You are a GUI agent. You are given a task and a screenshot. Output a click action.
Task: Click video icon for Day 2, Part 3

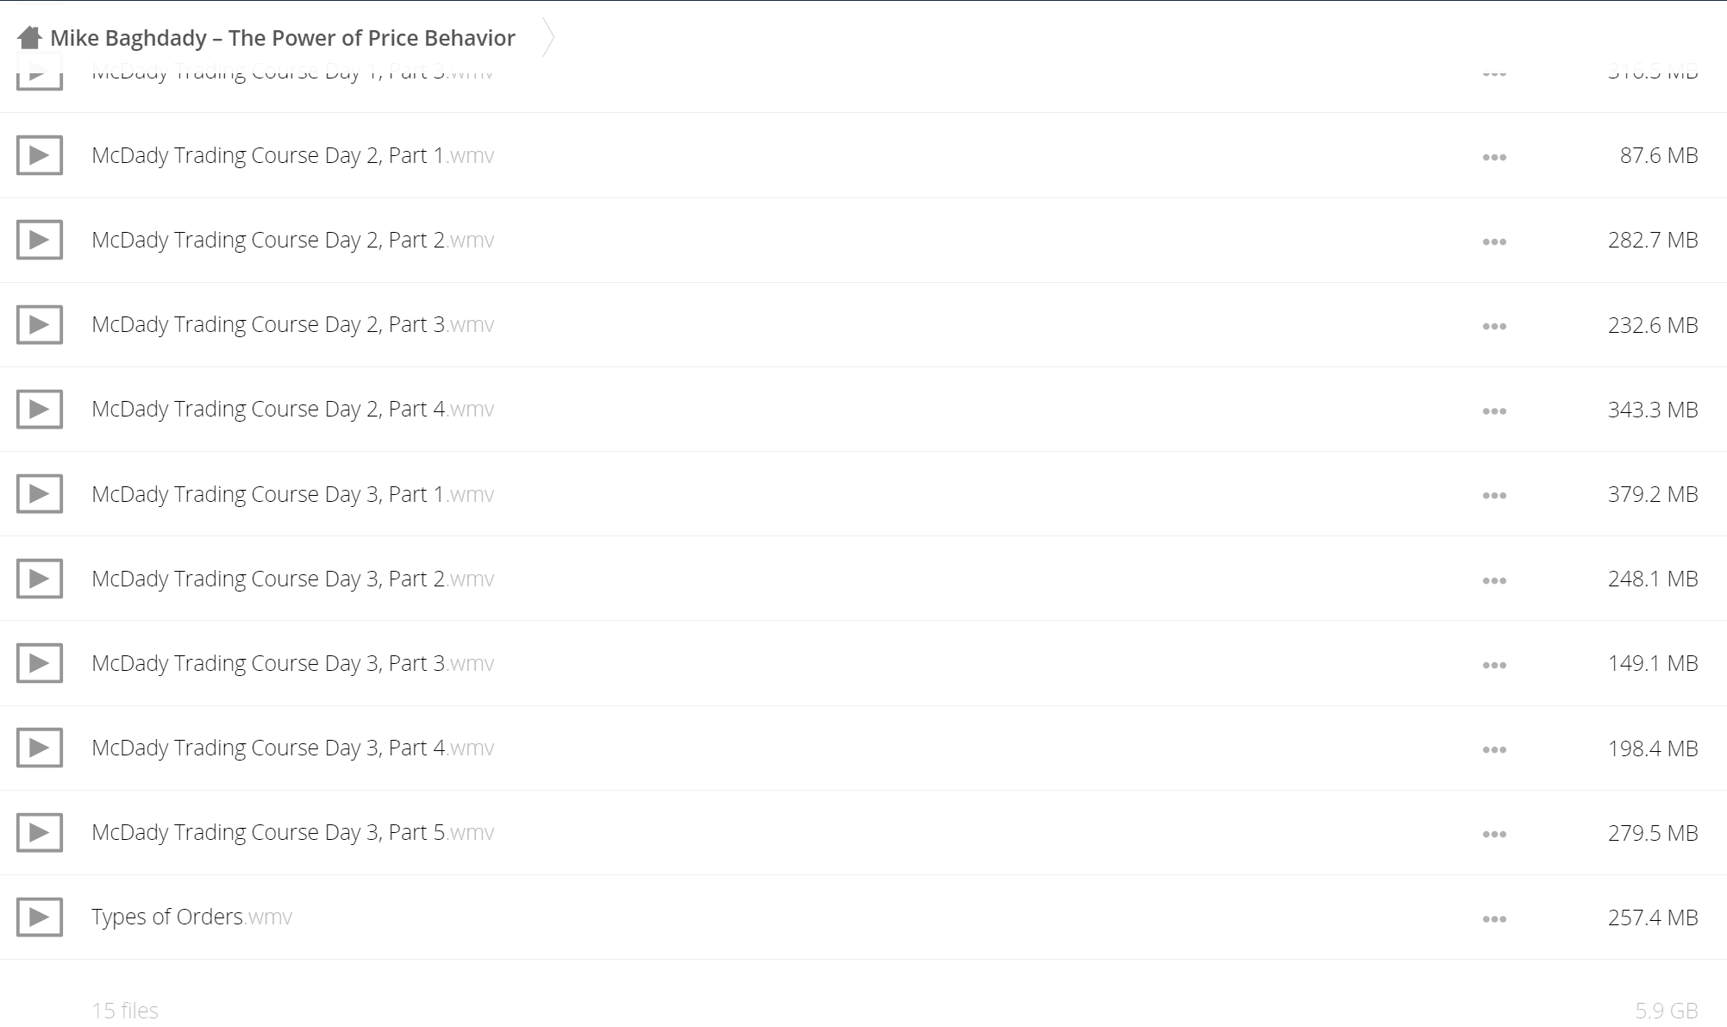point(40,324)
